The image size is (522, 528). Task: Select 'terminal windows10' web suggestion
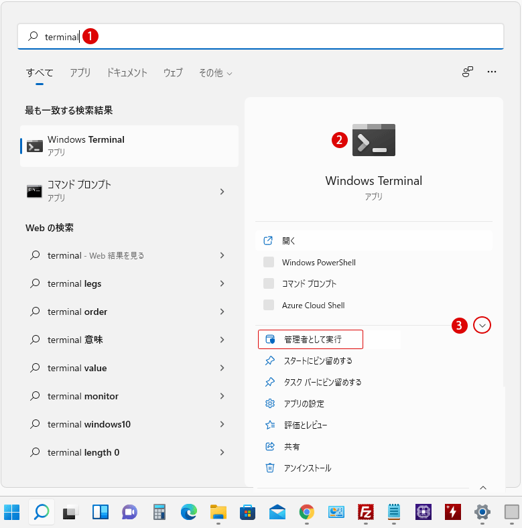coord(129,424)
